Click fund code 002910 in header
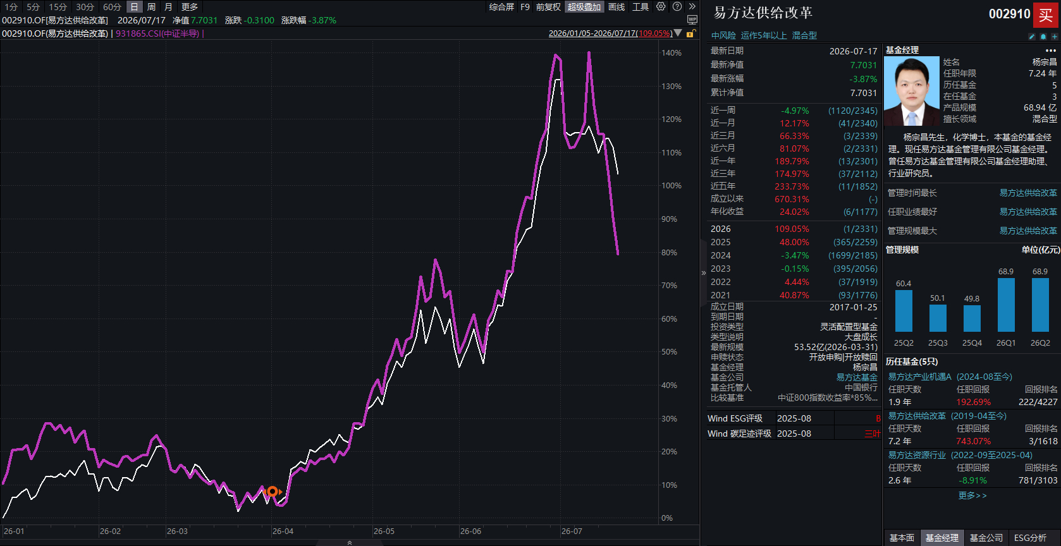 pos(1009,14)
